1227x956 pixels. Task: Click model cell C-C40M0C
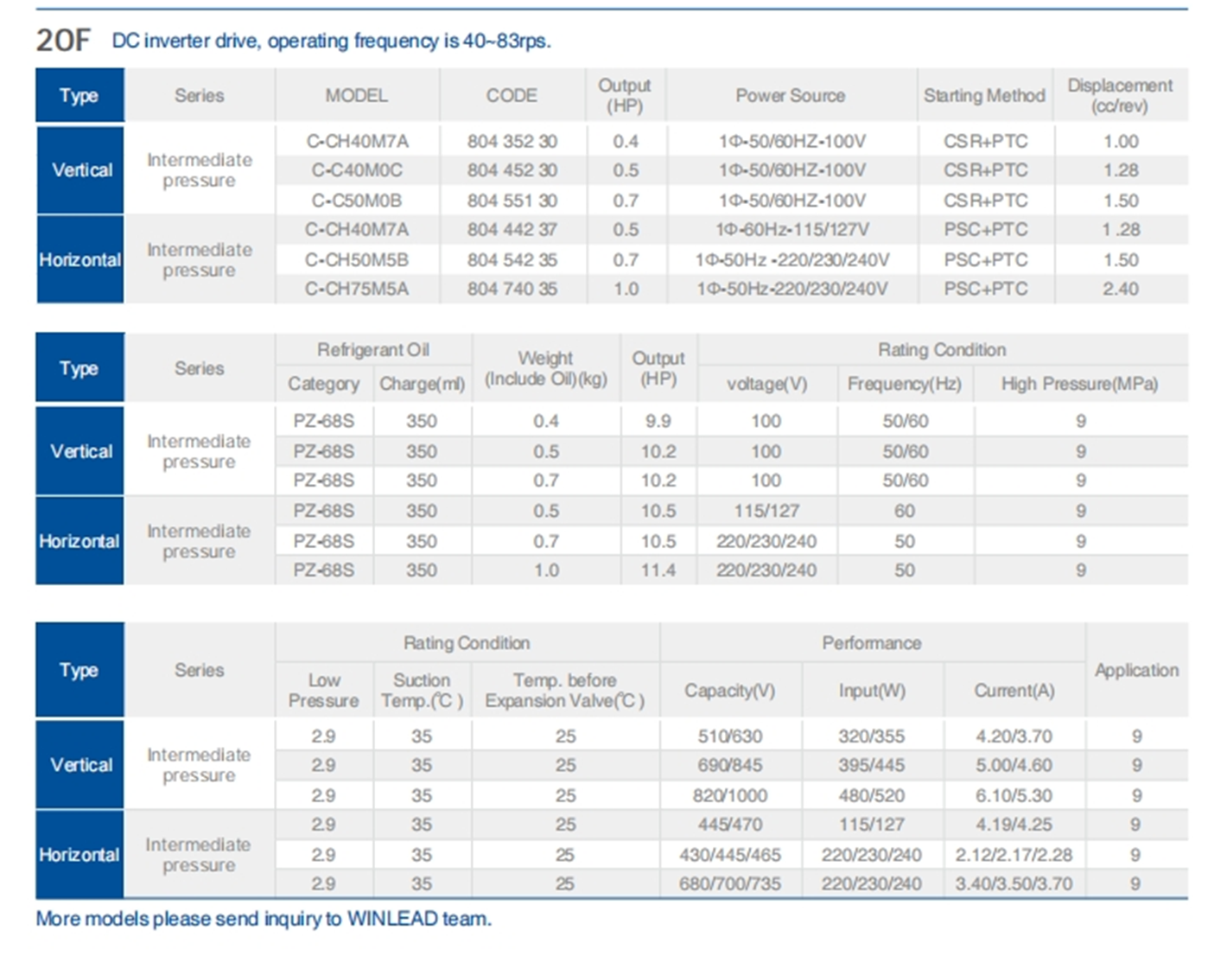tap(356, 170)
